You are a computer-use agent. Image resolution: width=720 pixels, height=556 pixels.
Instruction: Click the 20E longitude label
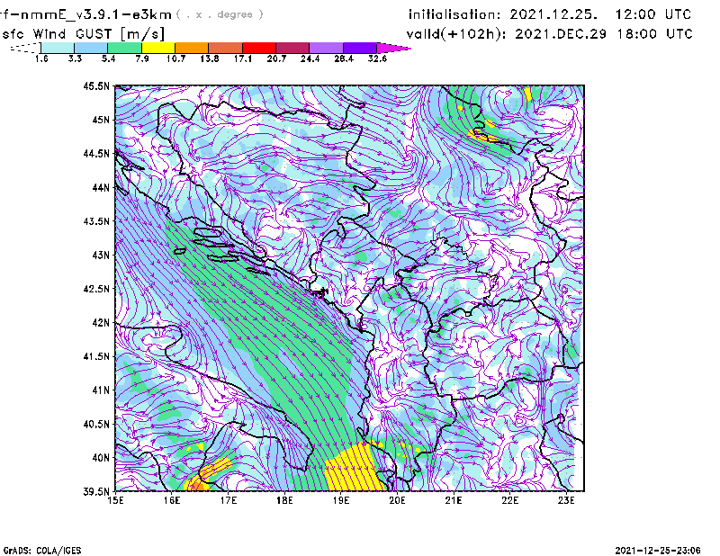pyautogui.click(x=398, y=500)
